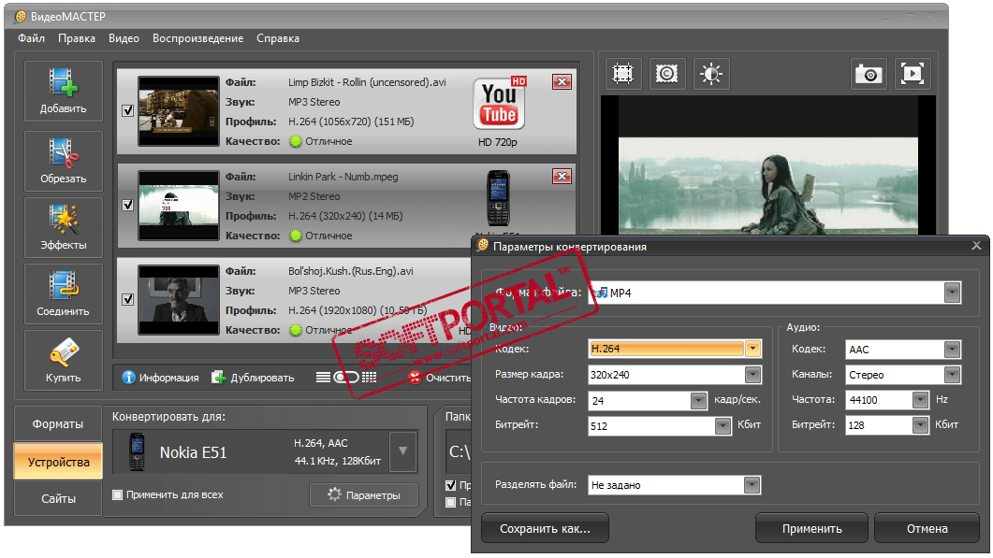Click the Параметры button
993x558 pixels.
click(x=364, y=495)
